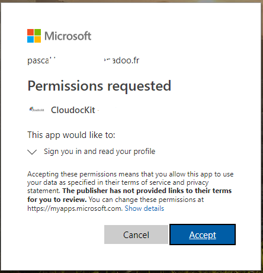
Task: Click the CloudocKit app logo
Action: click(x=37, y=110)
